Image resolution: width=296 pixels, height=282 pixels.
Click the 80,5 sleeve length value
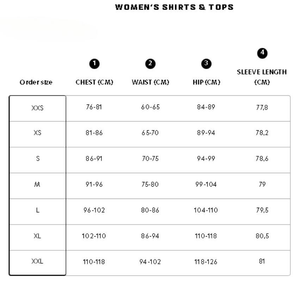coord(262,236)
